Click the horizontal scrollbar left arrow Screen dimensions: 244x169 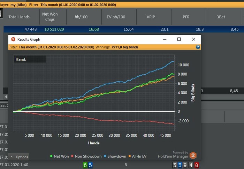coord(6,97)
